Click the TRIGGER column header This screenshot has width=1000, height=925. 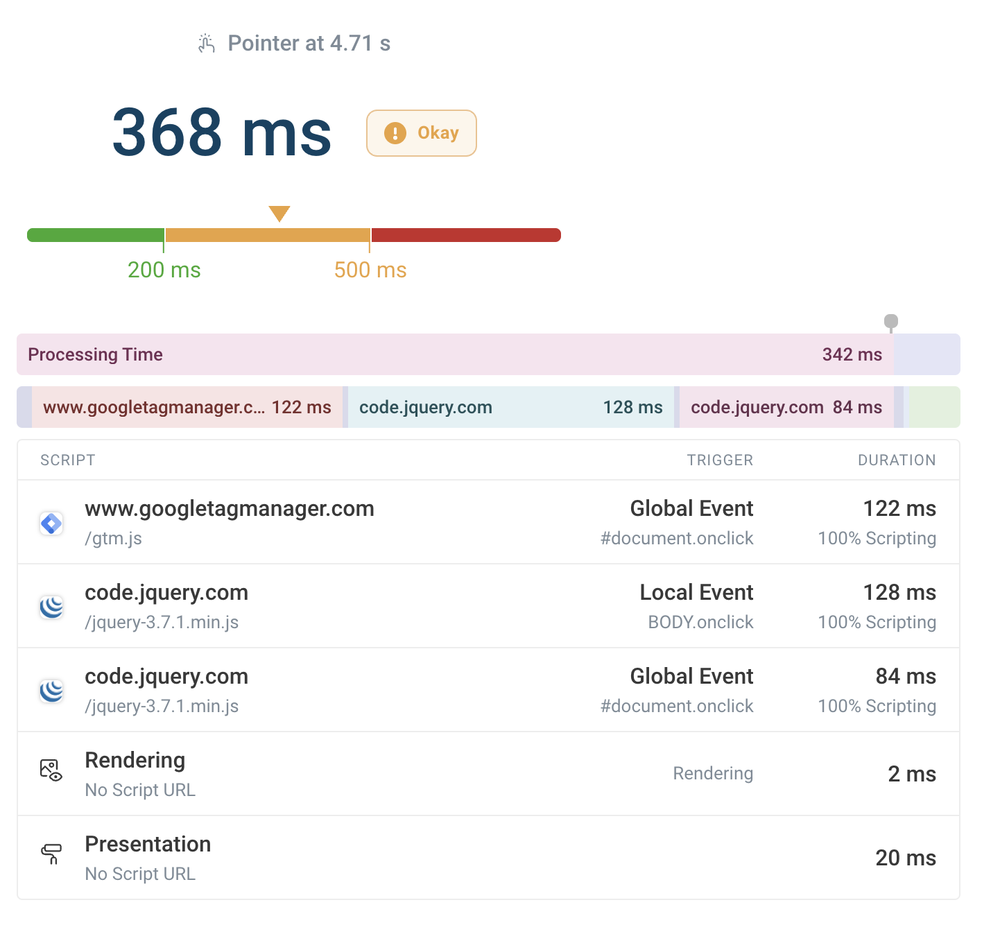[720, 460]
